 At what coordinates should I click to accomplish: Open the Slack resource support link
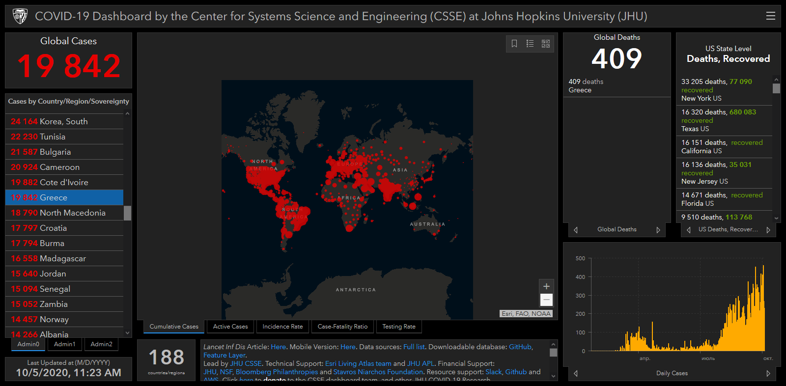(493, 372)
